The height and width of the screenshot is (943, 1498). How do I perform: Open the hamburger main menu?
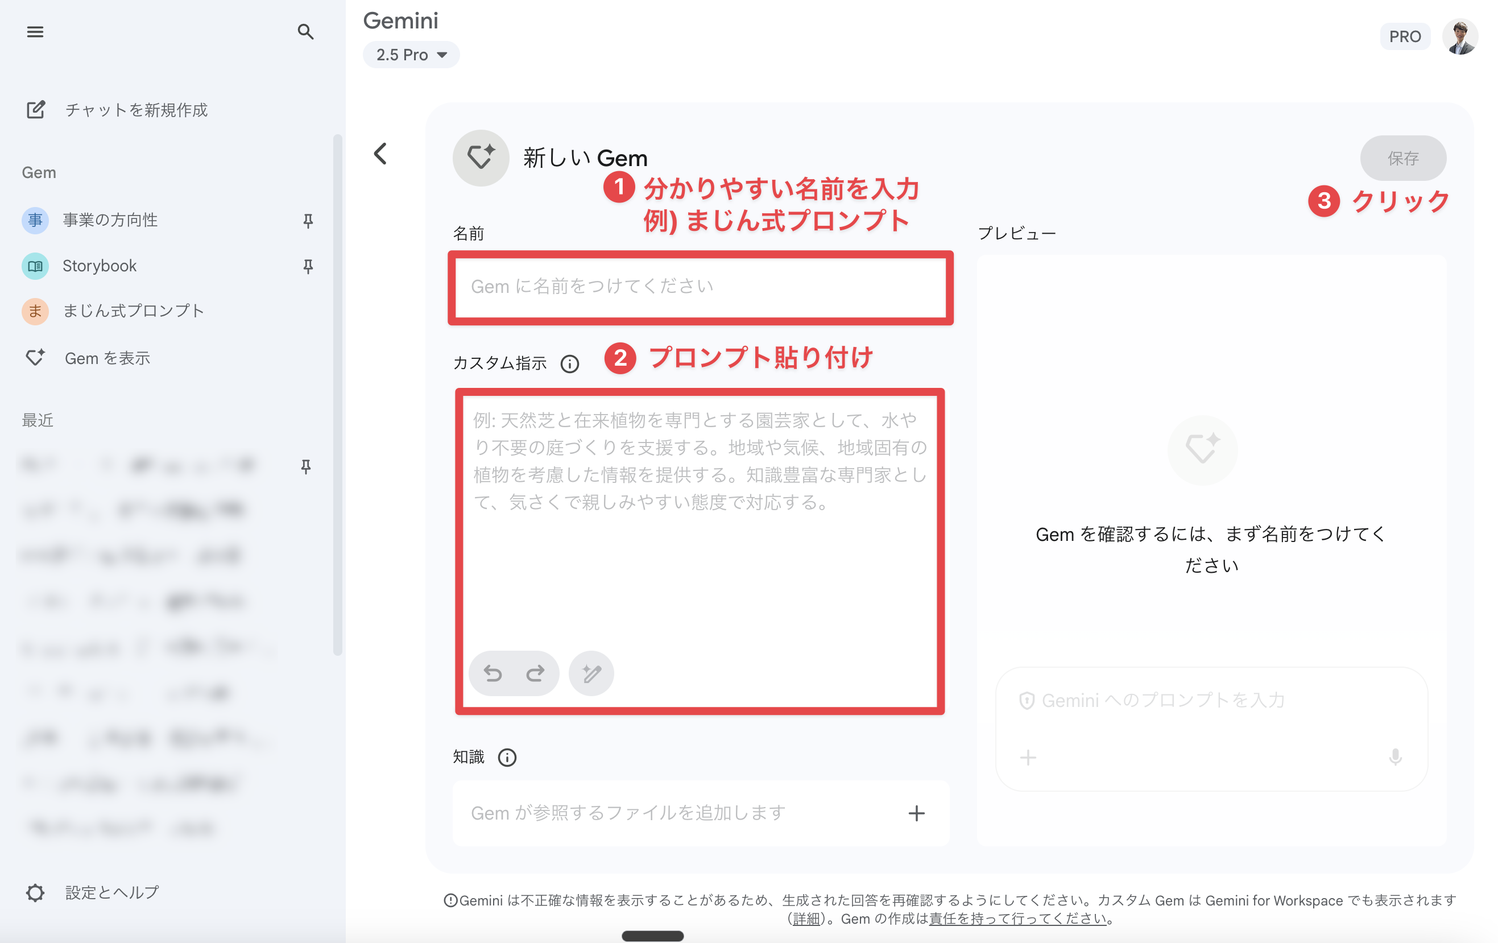point(35,32)
